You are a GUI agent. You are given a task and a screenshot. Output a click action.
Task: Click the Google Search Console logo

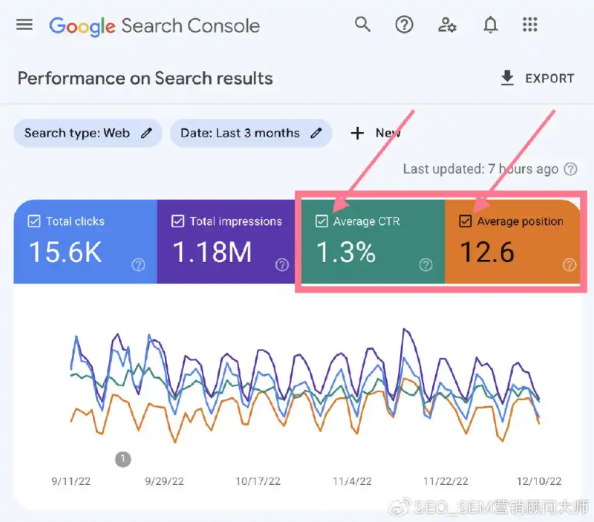pos(154,26)
